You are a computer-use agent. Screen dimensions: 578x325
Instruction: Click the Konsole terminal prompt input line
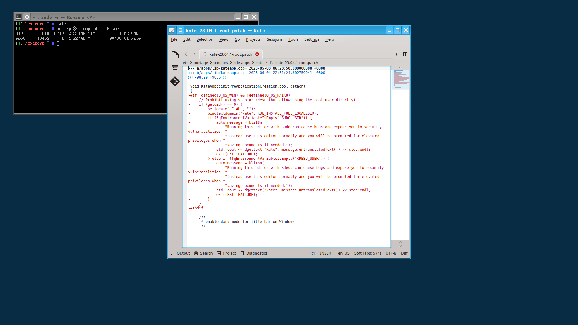(x=58, y=43)
